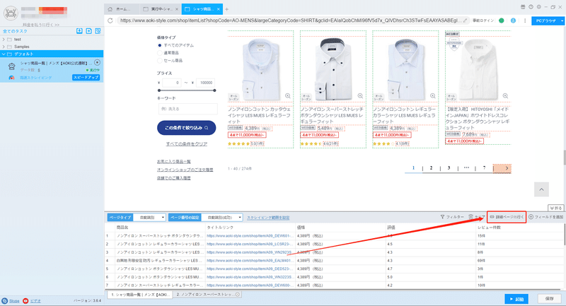
Task: Click the minimum price field showing 0
Action: click(171, 83)
